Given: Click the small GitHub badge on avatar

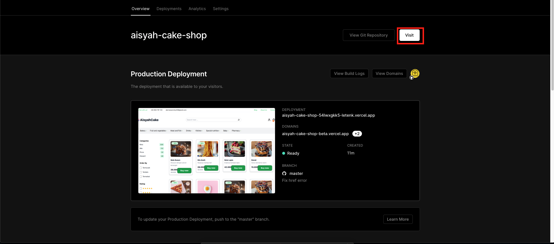Looking at the screenshot, I should point(412,77).
